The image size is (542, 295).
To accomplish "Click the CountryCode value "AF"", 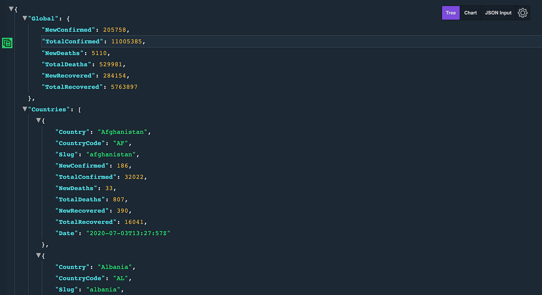I will coord(120,143).
